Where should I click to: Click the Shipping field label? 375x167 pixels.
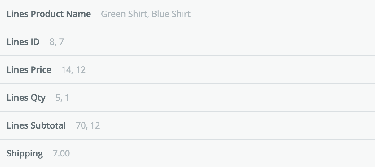point(25,153)
